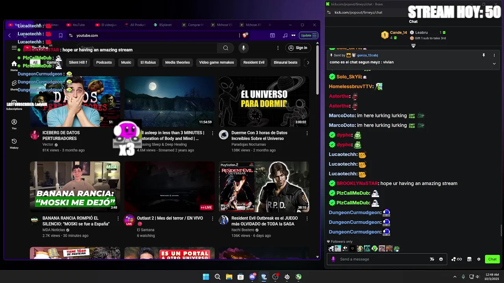Open media control music note icon in Brave
The width and height of the screenshot is (504, 283).
point(285,35)
